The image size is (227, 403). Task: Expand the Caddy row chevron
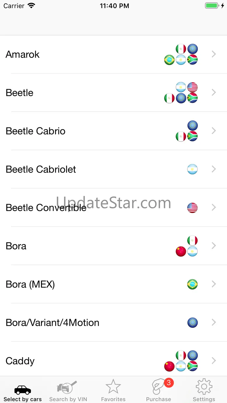pos(214,361)
